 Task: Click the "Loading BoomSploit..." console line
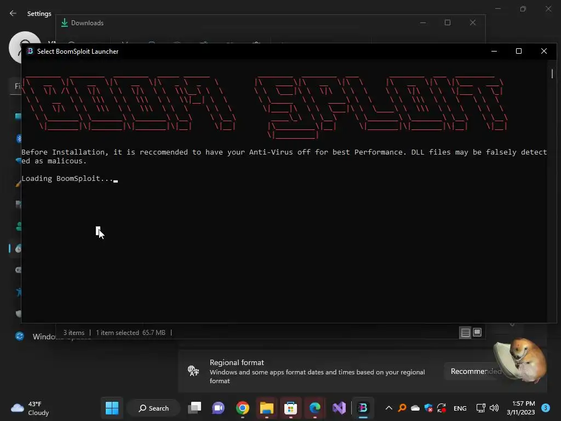point(67,178)
